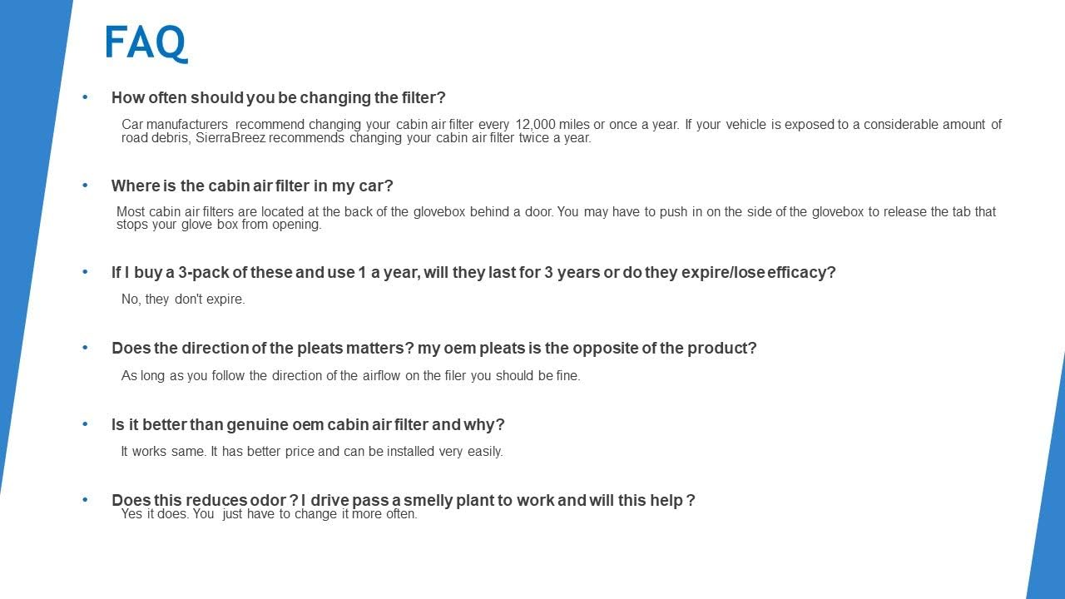Click the bullet beside the 3-pack question

click(x=85, y=272)
